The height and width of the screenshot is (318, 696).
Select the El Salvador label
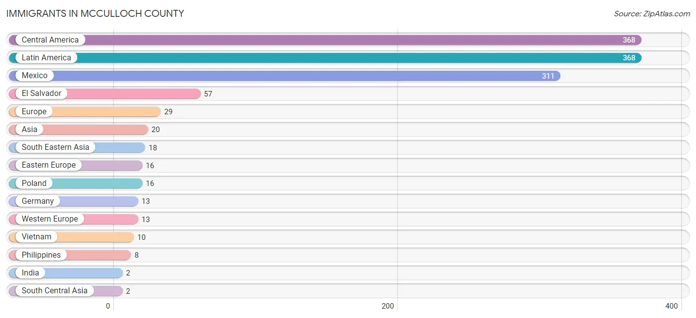point(42,93)
